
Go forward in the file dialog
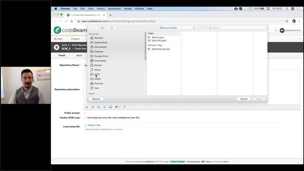pos(96,28)
